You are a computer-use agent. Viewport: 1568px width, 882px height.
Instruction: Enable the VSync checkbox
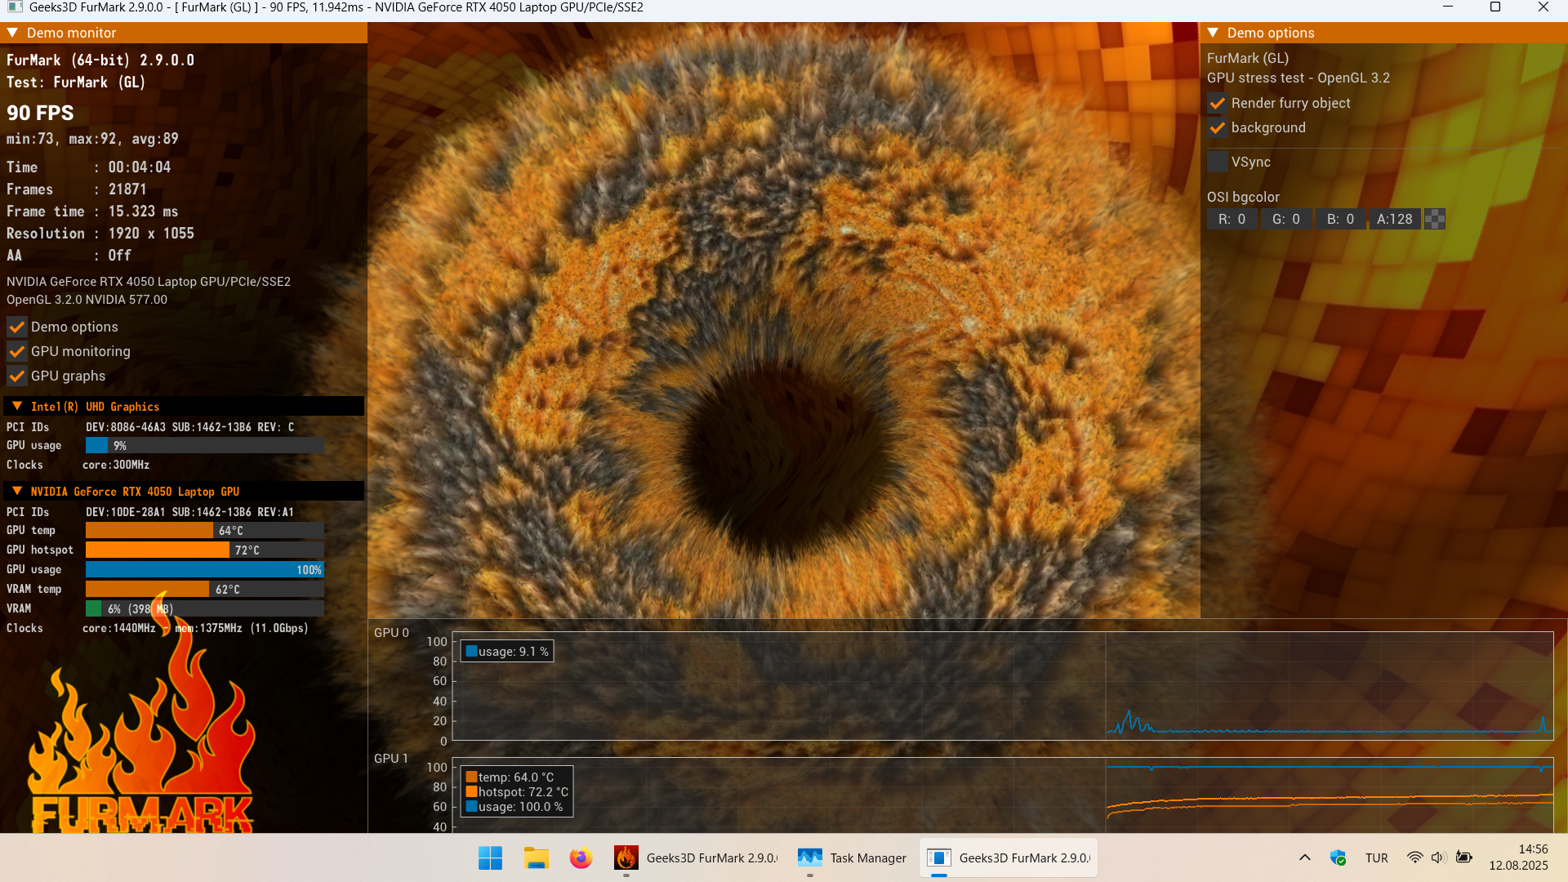[x=1217, y=162]
